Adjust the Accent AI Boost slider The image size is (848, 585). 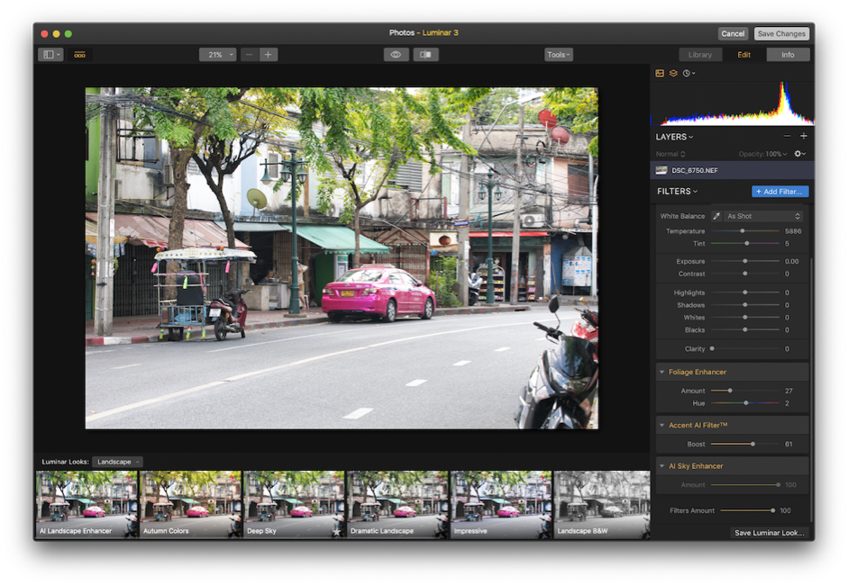click(x=744, y=444)
